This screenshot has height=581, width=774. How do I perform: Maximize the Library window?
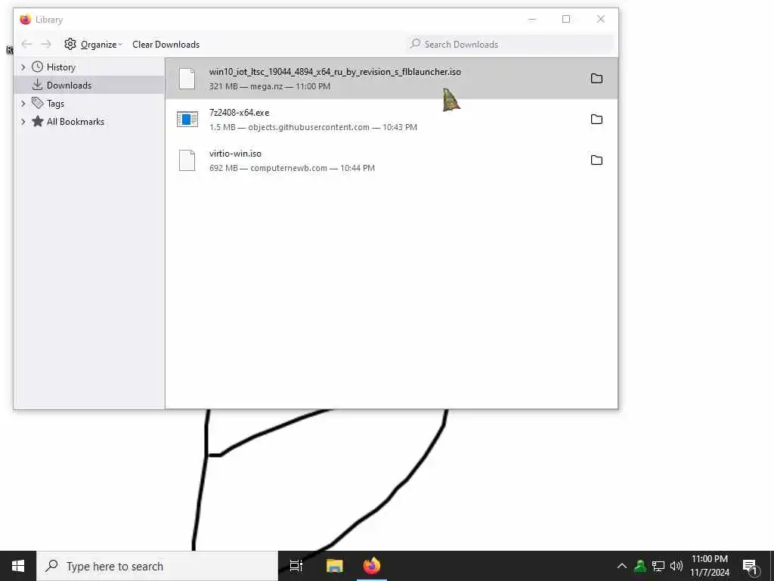coord(566,19)
